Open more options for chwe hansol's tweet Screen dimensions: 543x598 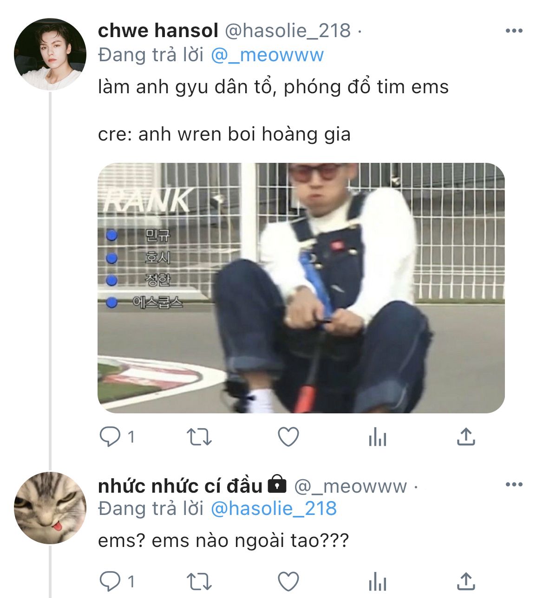[514, 31]
